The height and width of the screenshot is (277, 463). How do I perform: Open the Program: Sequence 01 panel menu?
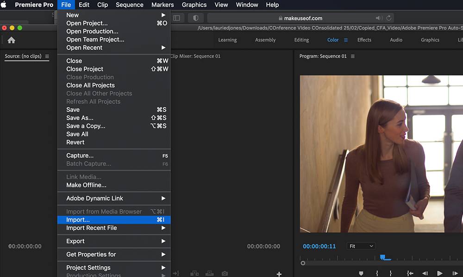(353, 56)
